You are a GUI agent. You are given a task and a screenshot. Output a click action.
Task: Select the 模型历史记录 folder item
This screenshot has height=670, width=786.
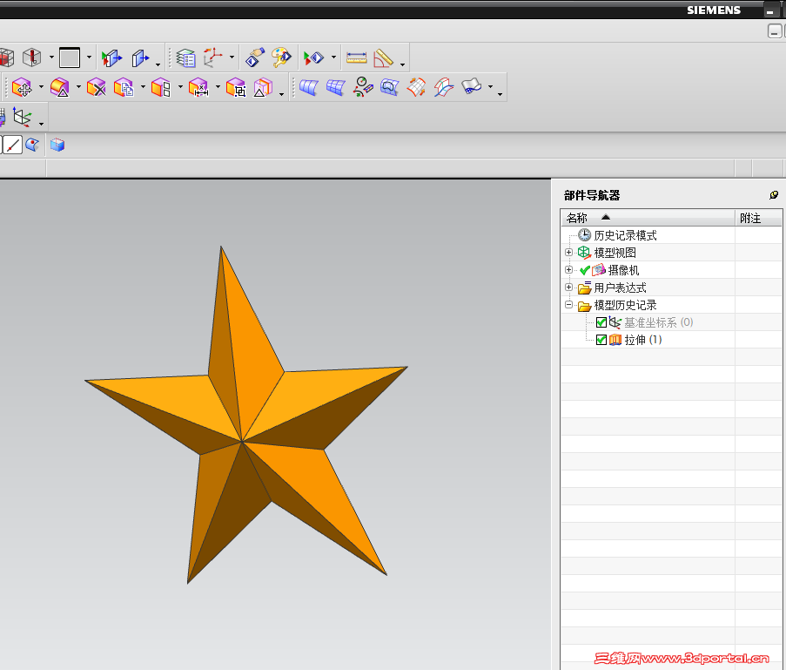click(625, 305)
